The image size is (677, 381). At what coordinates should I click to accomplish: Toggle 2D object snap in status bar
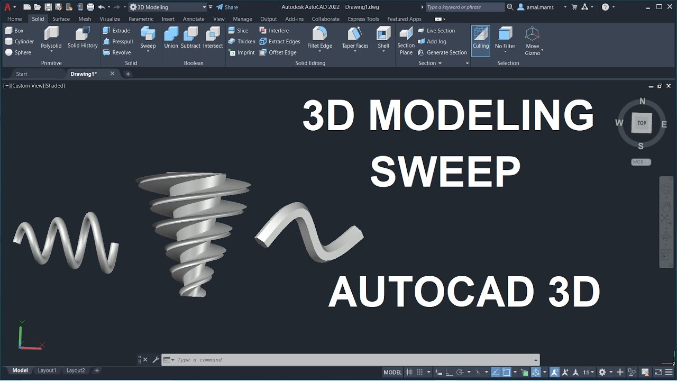[x=506, y=372]
